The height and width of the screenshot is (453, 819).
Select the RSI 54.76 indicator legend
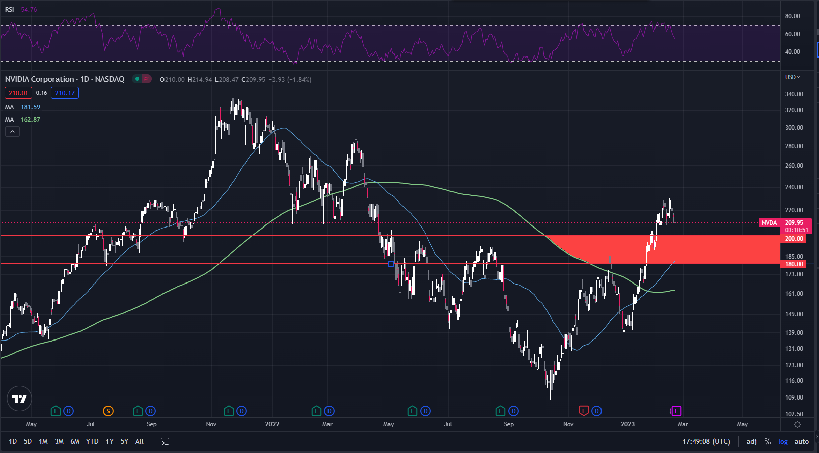click(21, 10)
